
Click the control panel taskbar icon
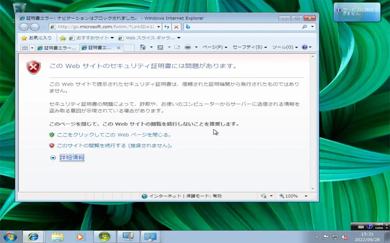tap(151, 237)
